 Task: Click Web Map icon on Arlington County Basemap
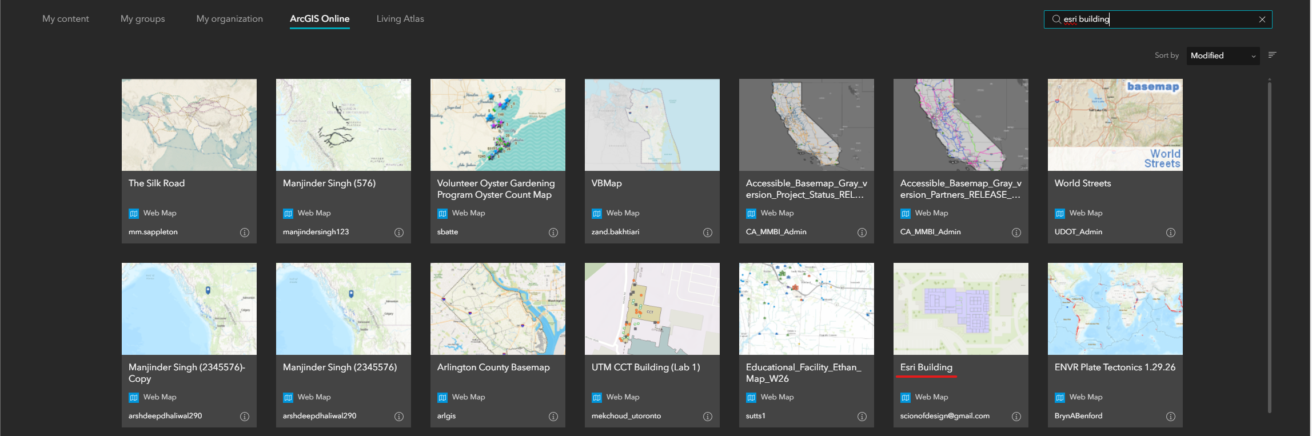[x=442, y=398]
